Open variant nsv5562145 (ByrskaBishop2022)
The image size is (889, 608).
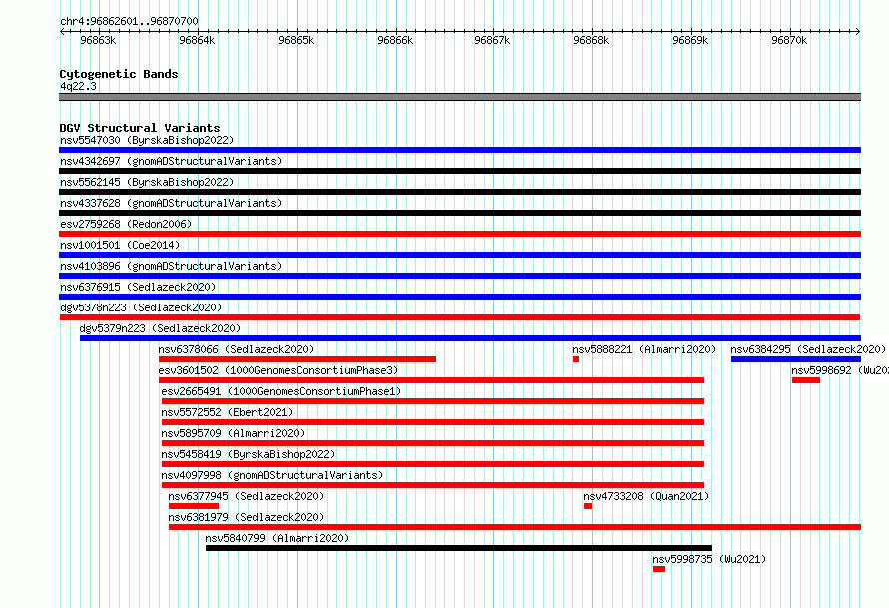click(147, 182)
